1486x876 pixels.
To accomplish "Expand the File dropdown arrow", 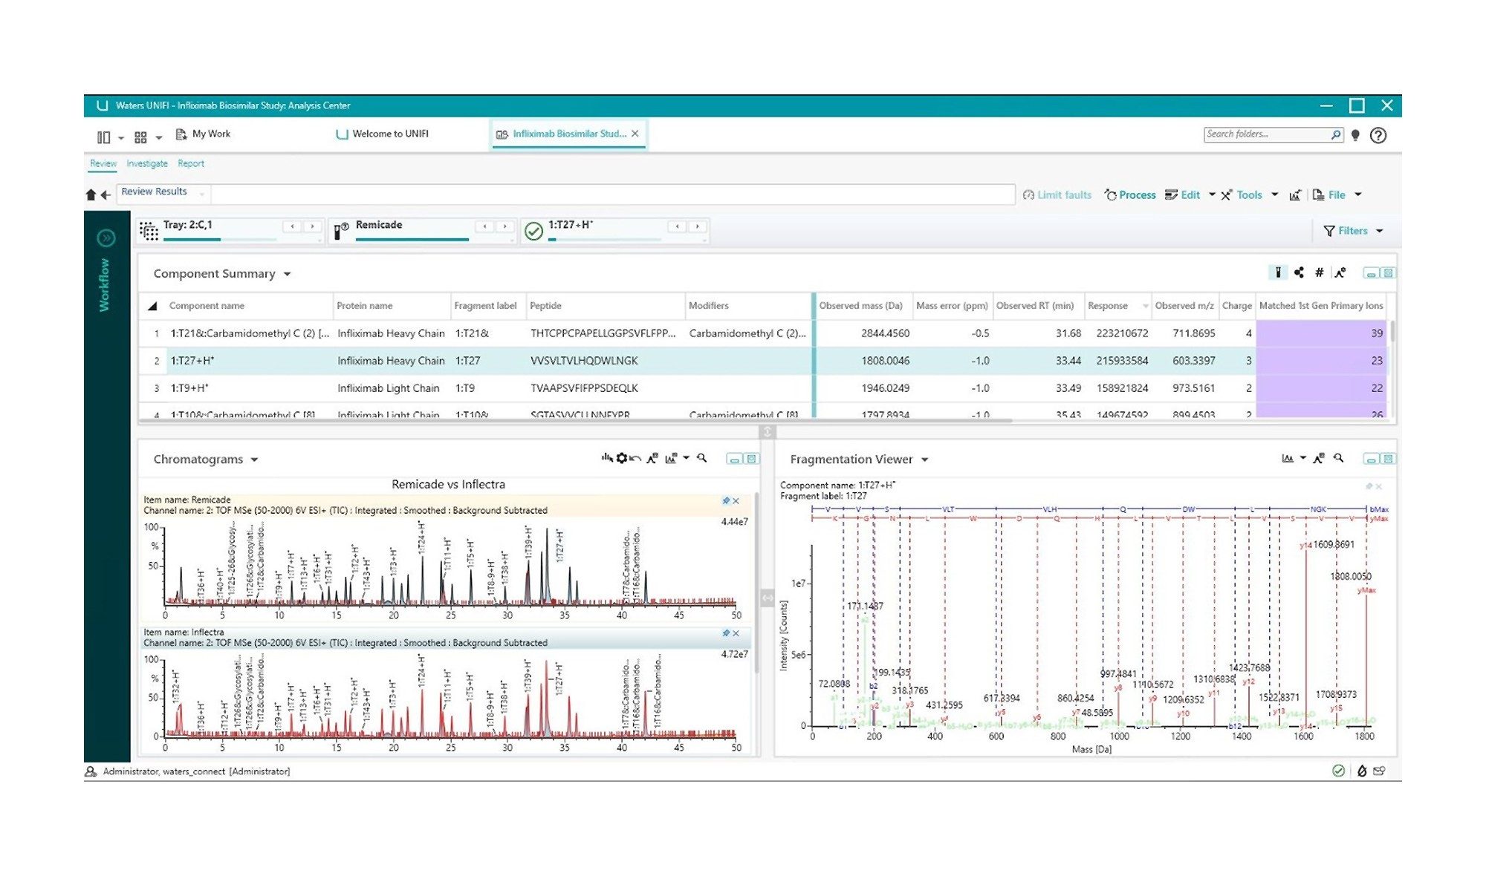I will (x=1358, y=195).
